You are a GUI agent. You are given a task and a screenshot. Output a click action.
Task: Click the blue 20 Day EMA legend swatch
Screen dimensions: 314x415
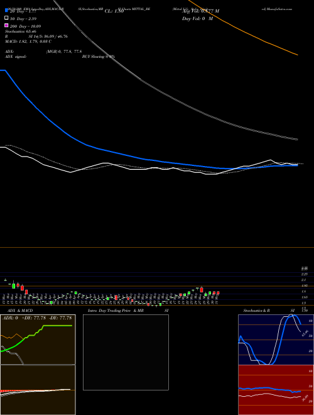(6, 10)
